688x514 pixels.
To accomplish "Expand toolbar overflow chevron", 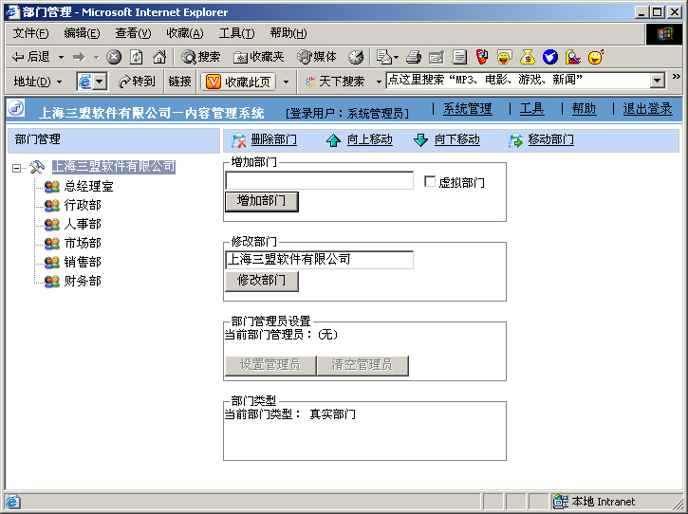I will click(x=677, y=76).
